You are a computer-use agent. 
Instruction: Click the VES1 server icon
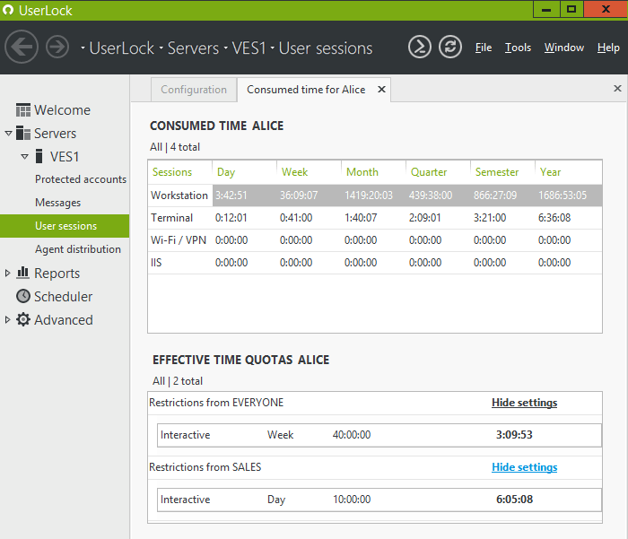coord(39,156)
